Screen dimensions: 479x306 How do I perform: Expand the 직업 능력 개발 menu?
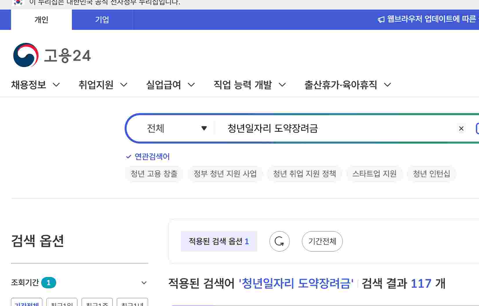coord(250,85)
